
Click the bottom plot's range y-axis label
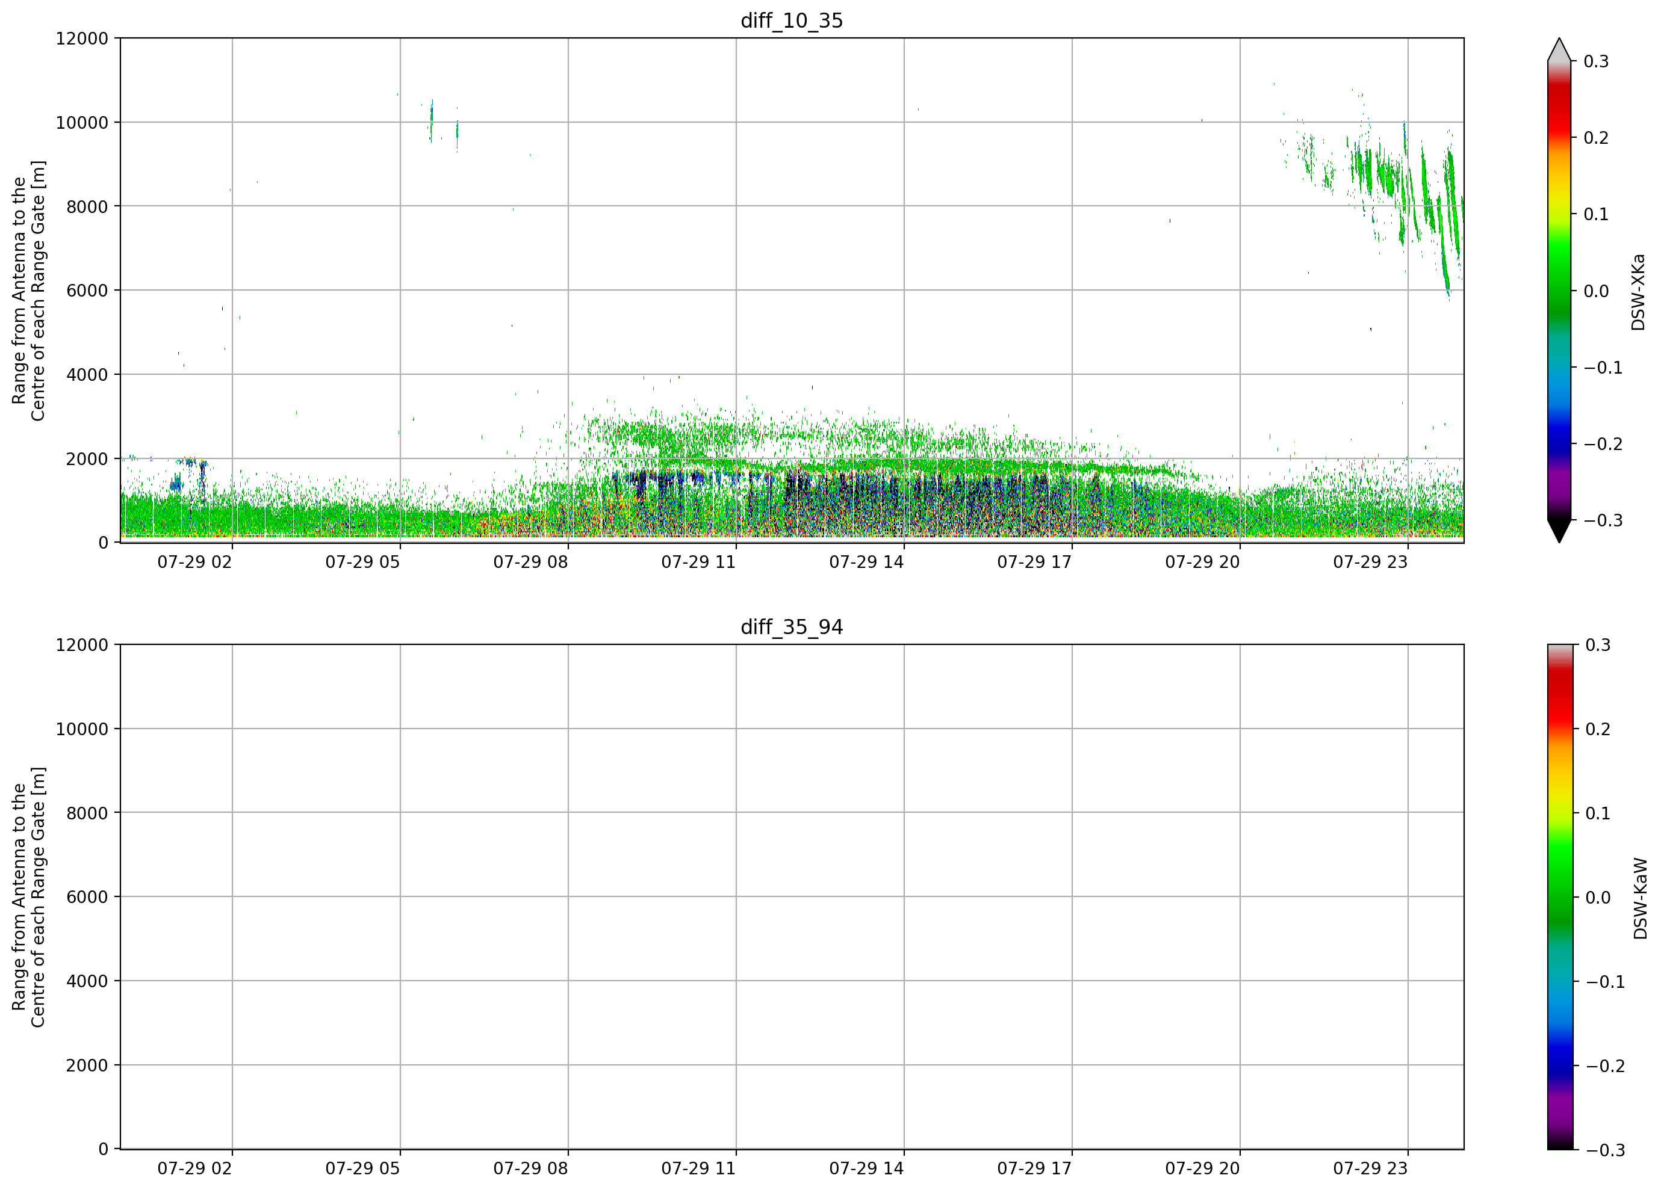(28, 896)
